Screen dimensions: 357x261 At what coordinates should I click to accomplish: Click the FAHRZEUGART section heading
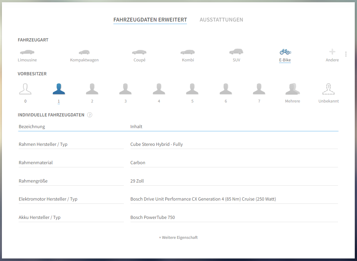(33, 40)
